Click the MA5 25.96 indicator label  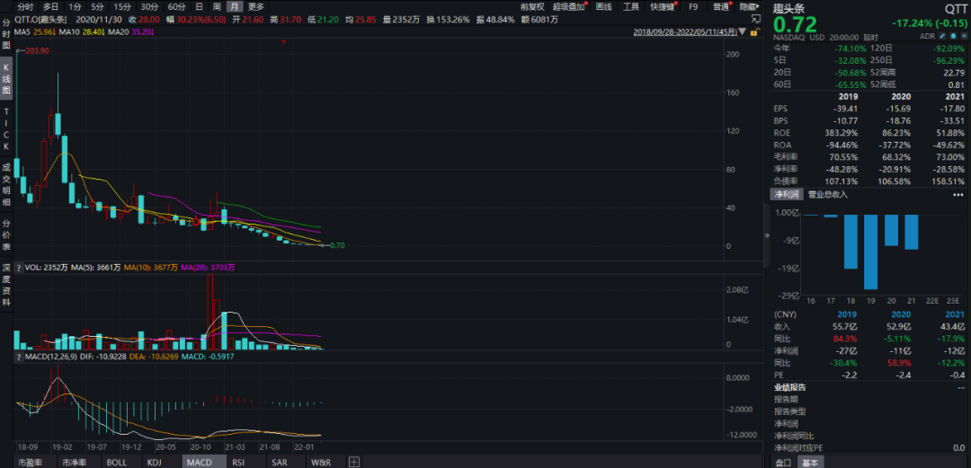35,31
